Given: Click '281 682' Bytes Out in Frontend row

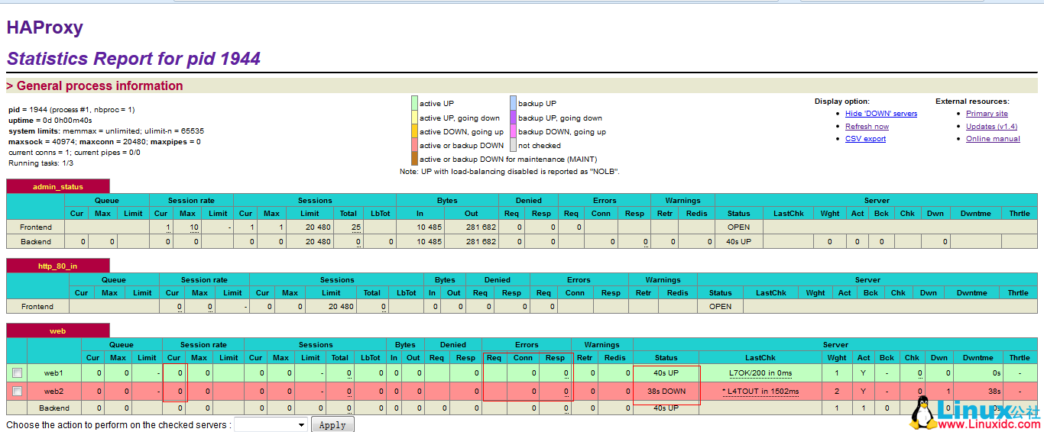Looking at the screenshot, I should point(480,227).
